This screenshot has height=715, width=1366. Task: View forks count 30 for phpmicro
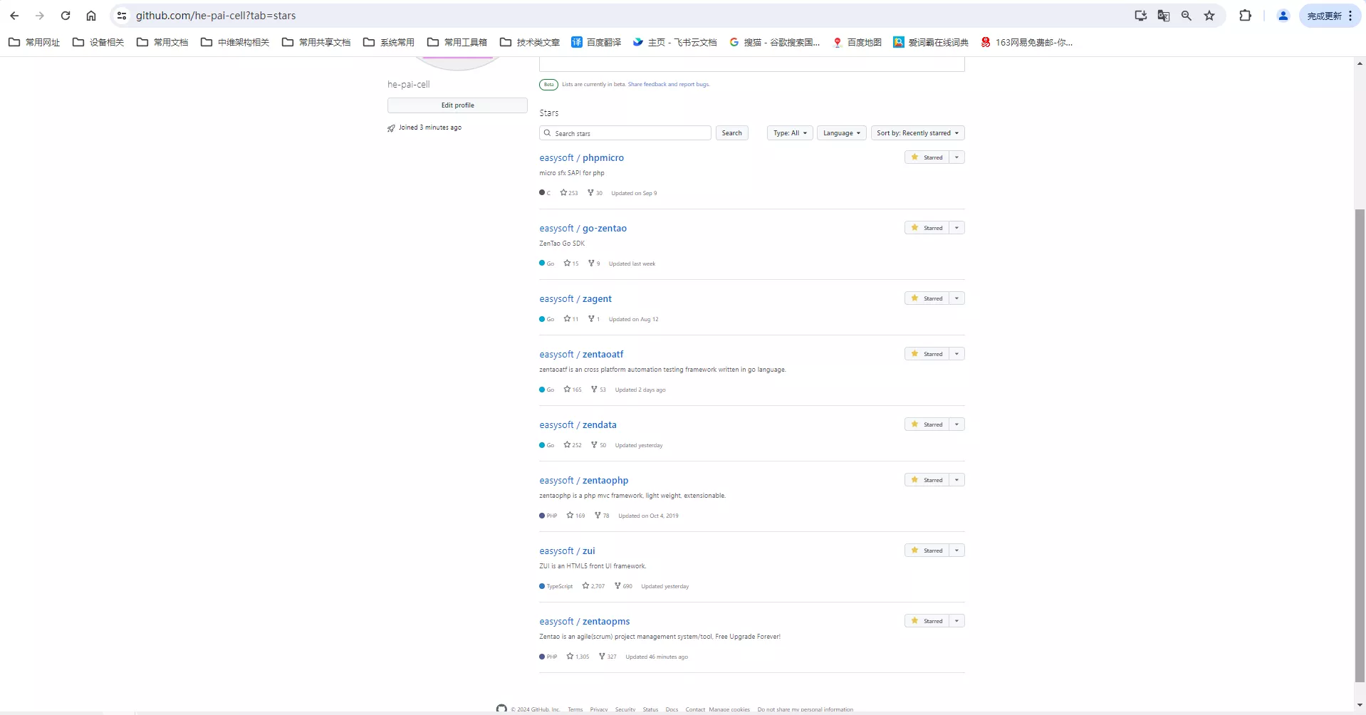[x=595, y=193]
